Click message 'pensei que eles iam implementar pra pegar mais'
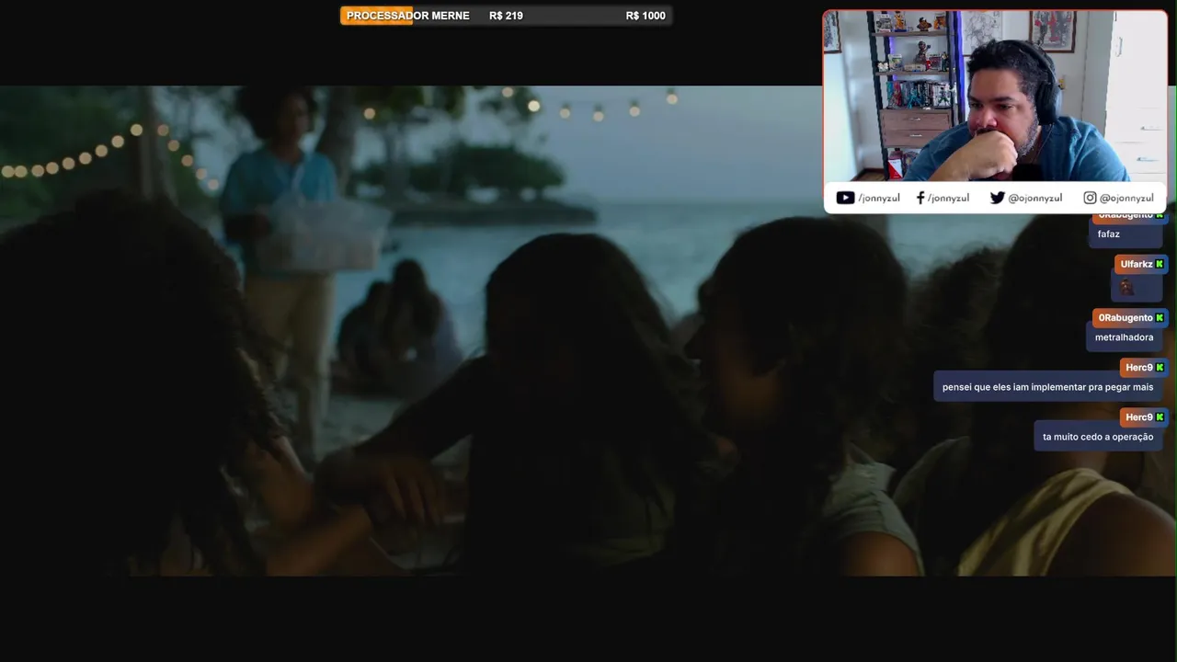1177x662 pixels. point(1047,387)
